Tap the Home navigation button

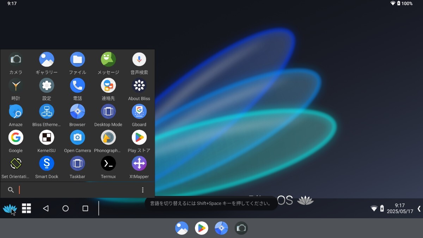click(x=65, y=208)
